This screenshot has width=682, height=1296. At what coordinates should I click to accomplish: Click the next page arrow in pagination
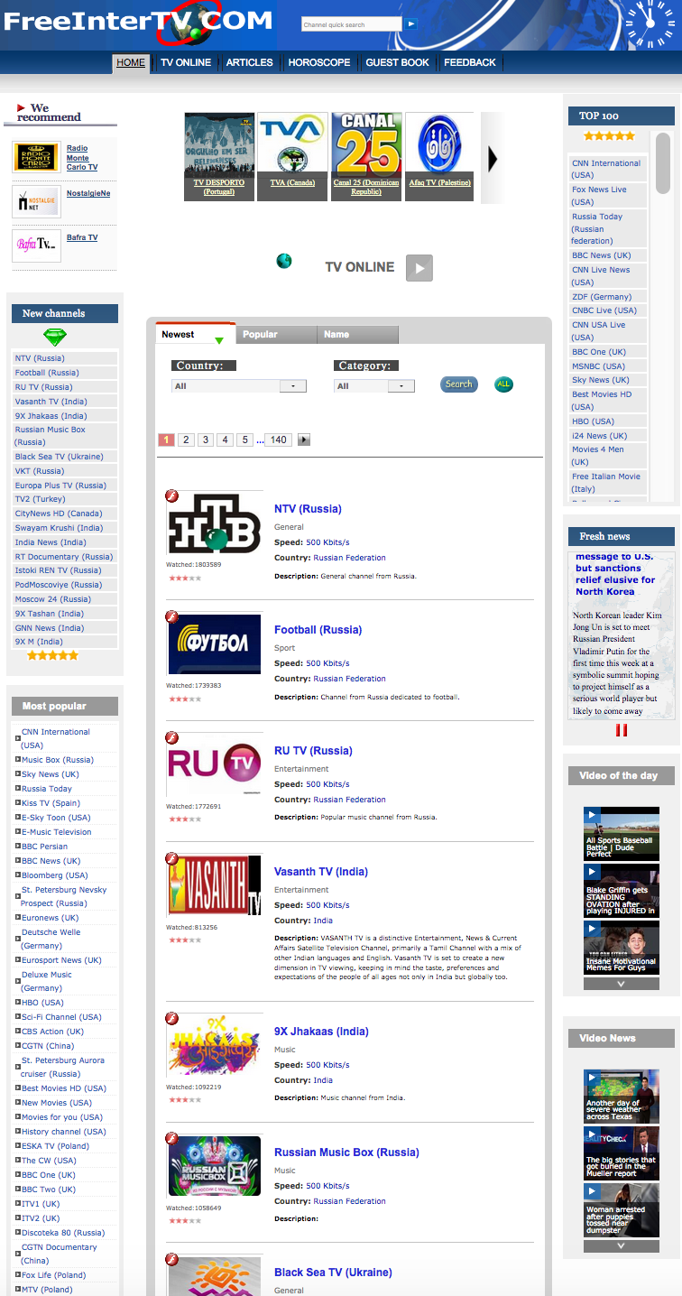click(x=304, y=440)
